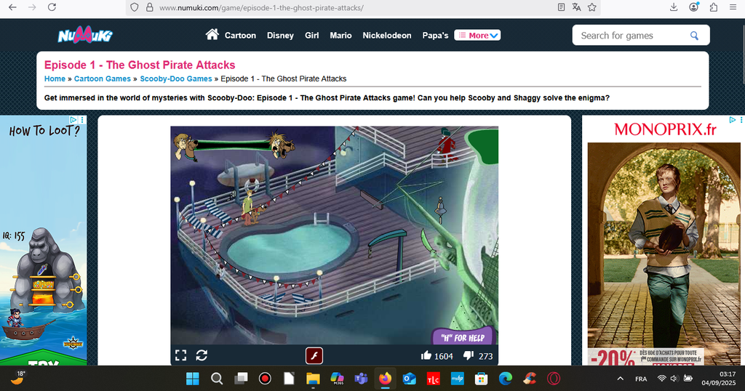Open Microsoft Teams from the taskbar
The width and height of the screenshot is (745, 391).
coord(361,379)
